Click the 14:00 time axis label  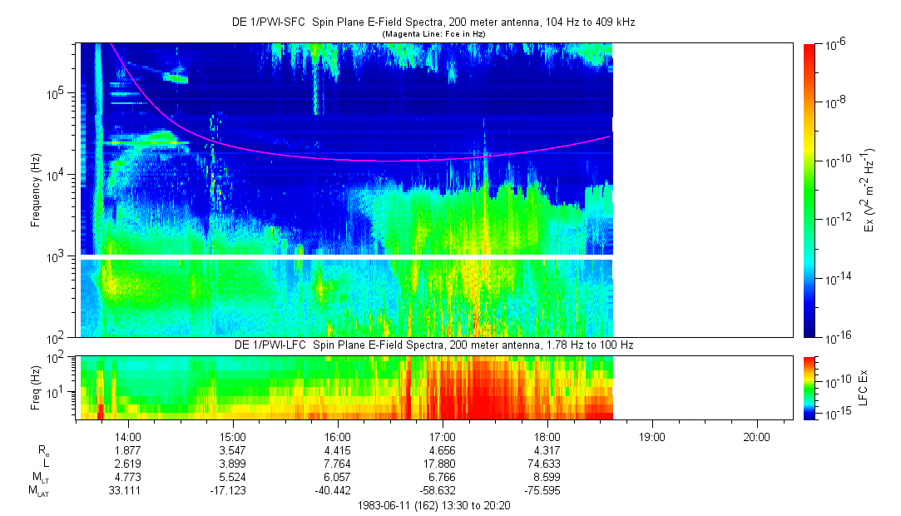click(x=127, y=437)
